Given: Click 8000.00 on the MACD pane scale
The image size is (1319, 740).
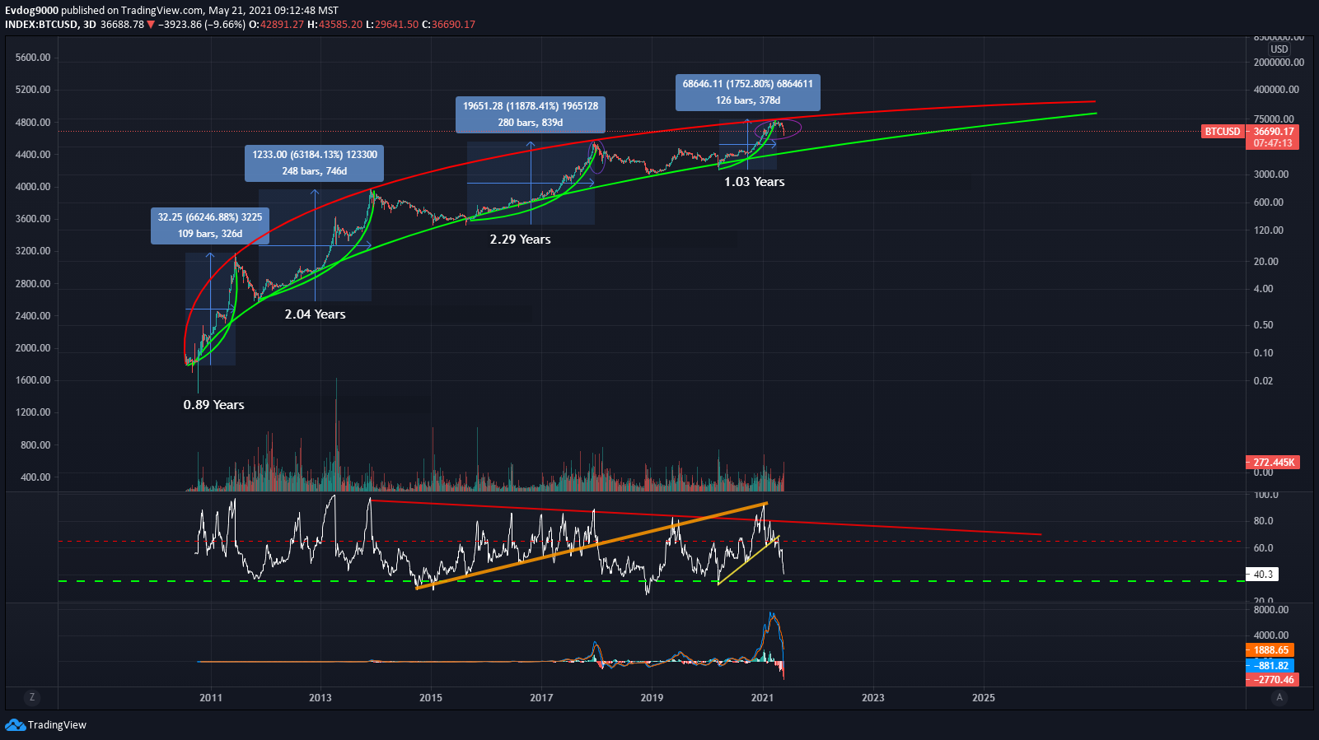Looking at the screenshot, I should pos(1271,610).
